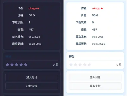This screenshot has width=127, height=96.
Task: Click fifth star in dark theme rating
Action: (x=26, y=65)
